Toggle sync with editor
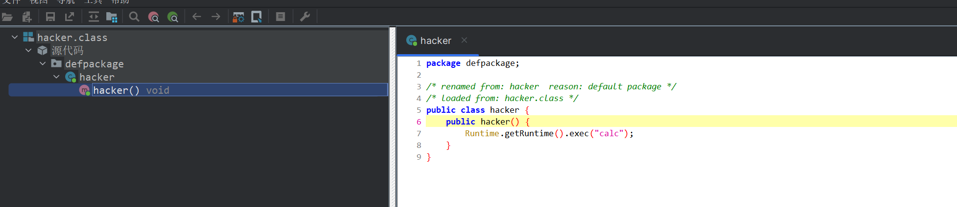Image resolution: width=957 pixels, height=207 pixels. click(94, 17)
